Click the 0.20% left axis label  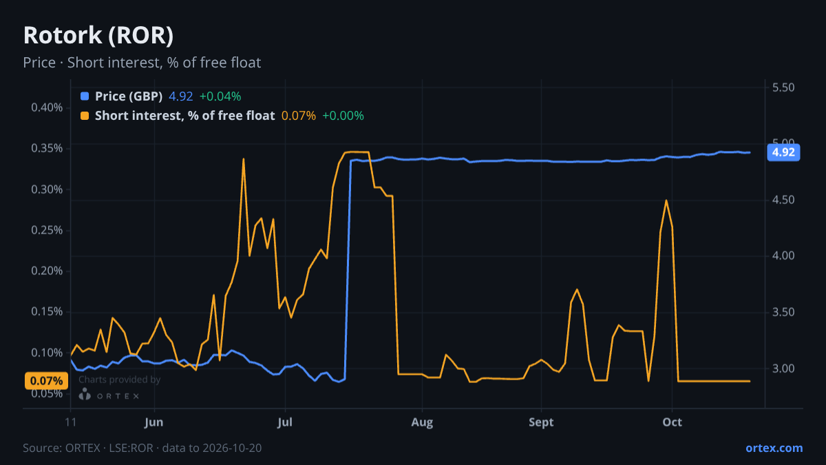tap(47, 271)
